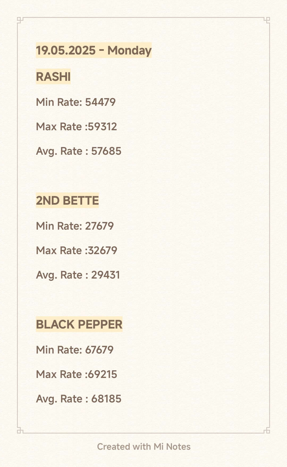Select the Min Rate 54479 line
This screenshot has width=287, height=467.
point(76,102)
